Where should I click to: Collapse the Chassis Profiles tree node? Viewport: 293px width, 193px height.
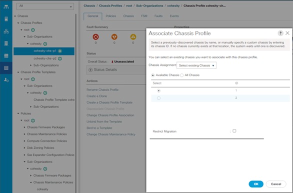18,23
